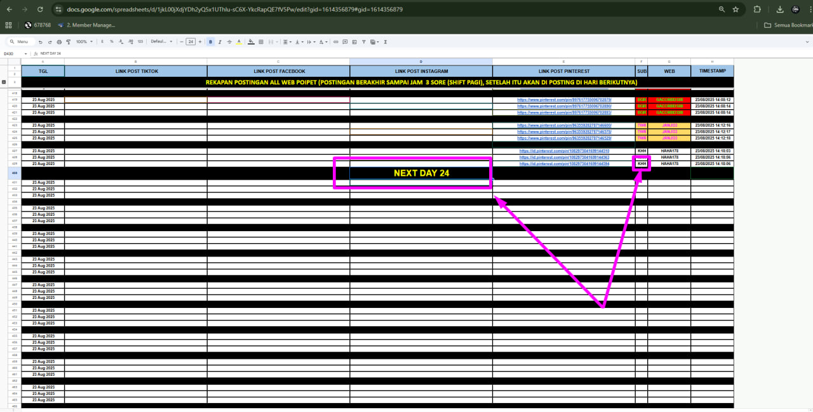Click the Print icon
The height and width of the screenshot is (412, 813).
(59, 42)
